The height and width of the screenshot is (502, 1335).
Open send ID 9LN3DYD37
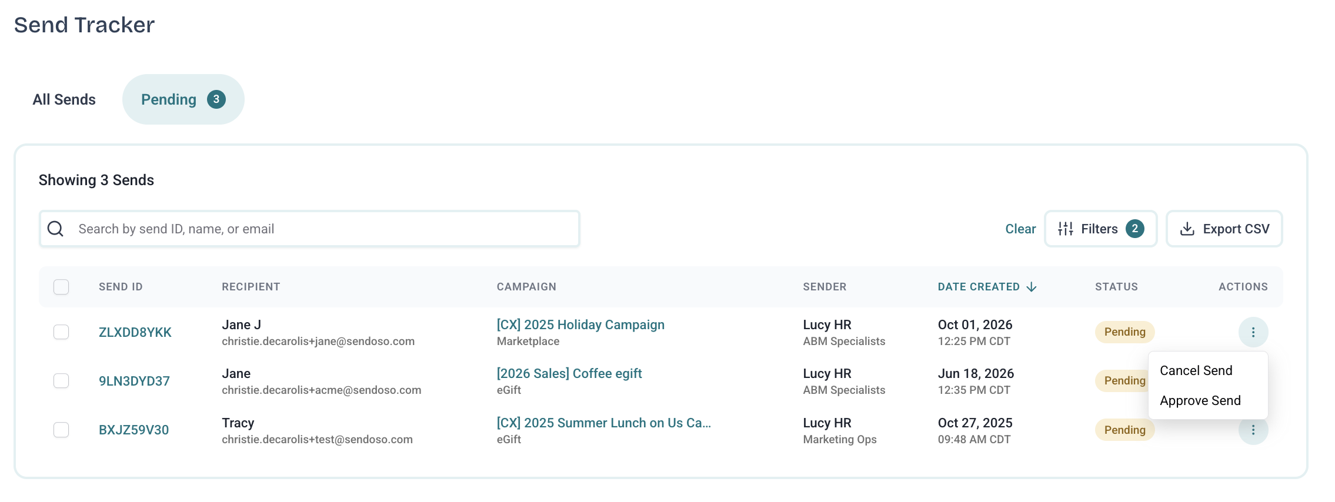[x=134, y=381]
